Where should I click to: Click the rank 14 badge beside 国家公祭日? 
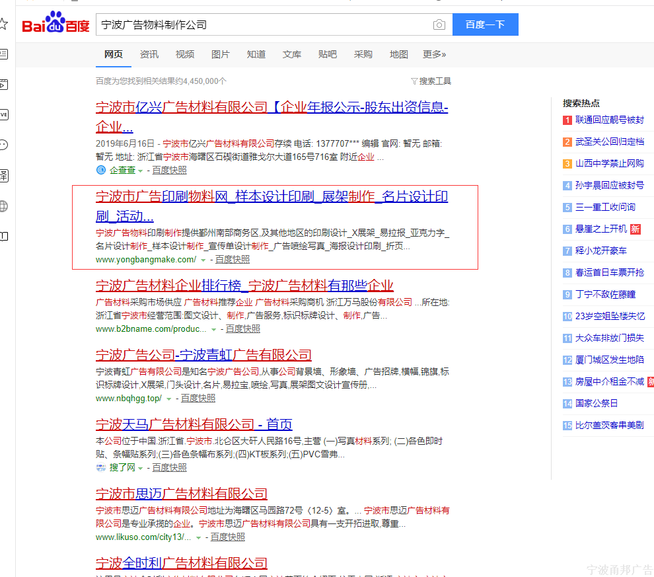point(567,403)
